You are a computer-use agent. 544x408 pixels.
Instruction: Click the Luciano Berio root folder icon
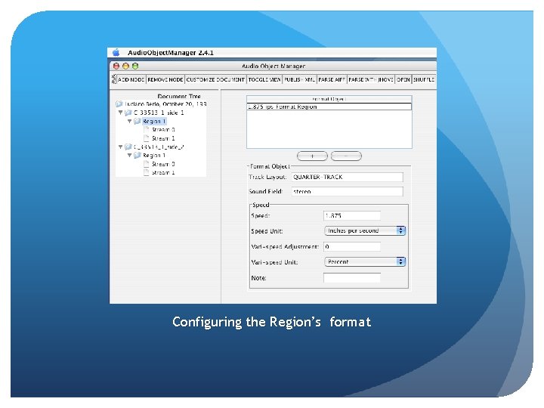click(119, 104)
